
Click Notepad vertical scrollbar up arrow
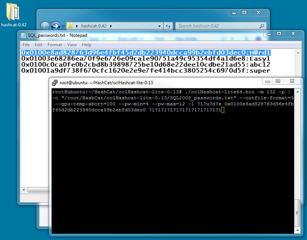(298, 53)
